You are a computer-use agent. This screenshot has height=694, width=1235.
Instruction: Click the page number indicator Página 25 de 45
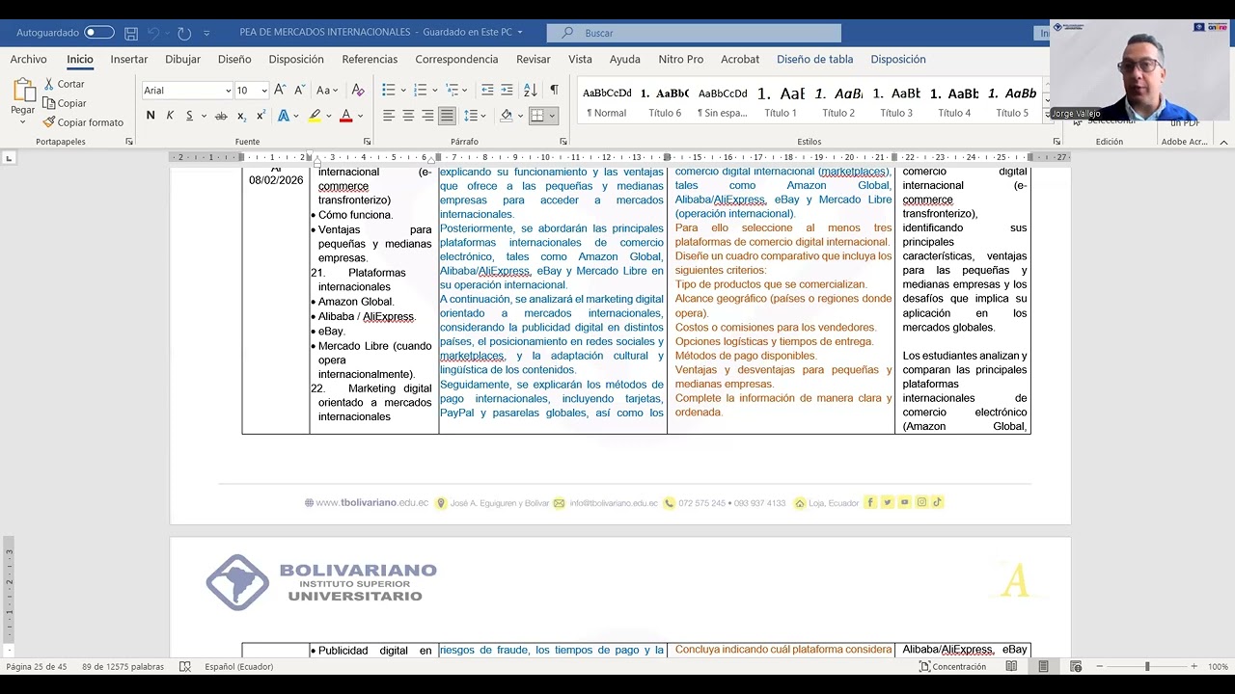pyautogui.click(x=37, y=667)
